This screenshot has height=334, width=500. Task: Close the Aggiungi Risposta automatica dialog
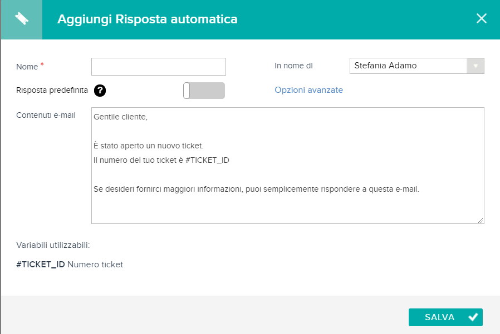click(481, 18)
